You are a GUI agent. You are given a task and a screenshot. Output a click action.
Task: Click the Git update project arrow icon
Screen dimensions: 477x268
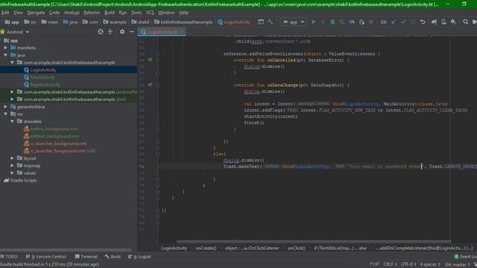tap(394, 22)
